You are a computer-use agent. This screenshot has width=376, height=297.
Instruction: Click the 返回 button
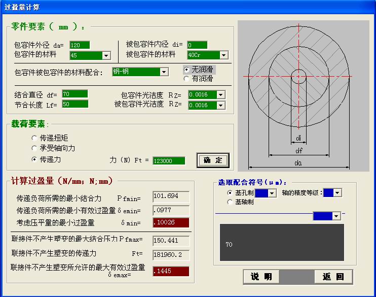333,277
